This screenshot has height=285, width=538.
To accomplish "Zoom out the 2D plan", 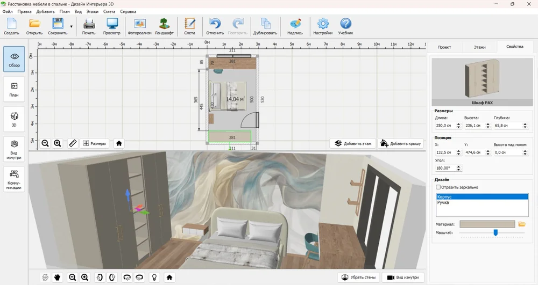I will point(45,143).
